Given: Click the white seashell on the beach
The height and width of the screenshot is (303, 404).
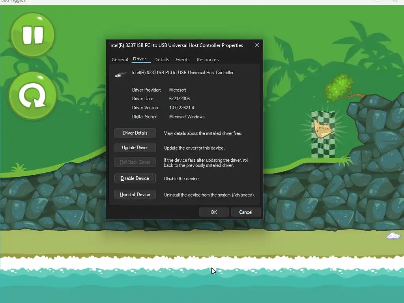Looking at the screenshot, I should click(x=393, y=236).
